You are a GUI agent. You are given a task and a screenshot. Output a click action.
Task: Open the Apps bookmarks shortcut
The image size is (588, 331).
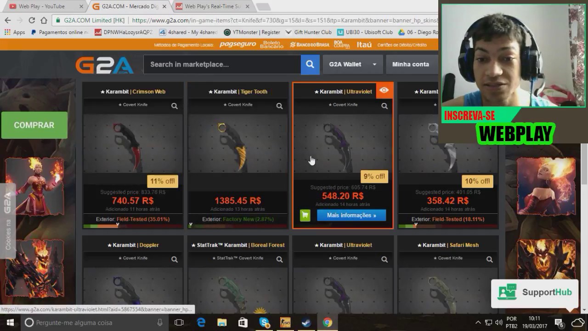coord(15,32)
